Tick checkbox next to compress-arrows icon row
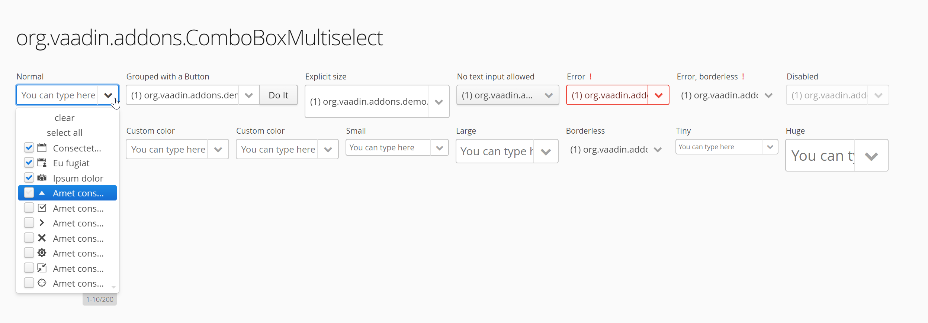 (x=29, y=268)
